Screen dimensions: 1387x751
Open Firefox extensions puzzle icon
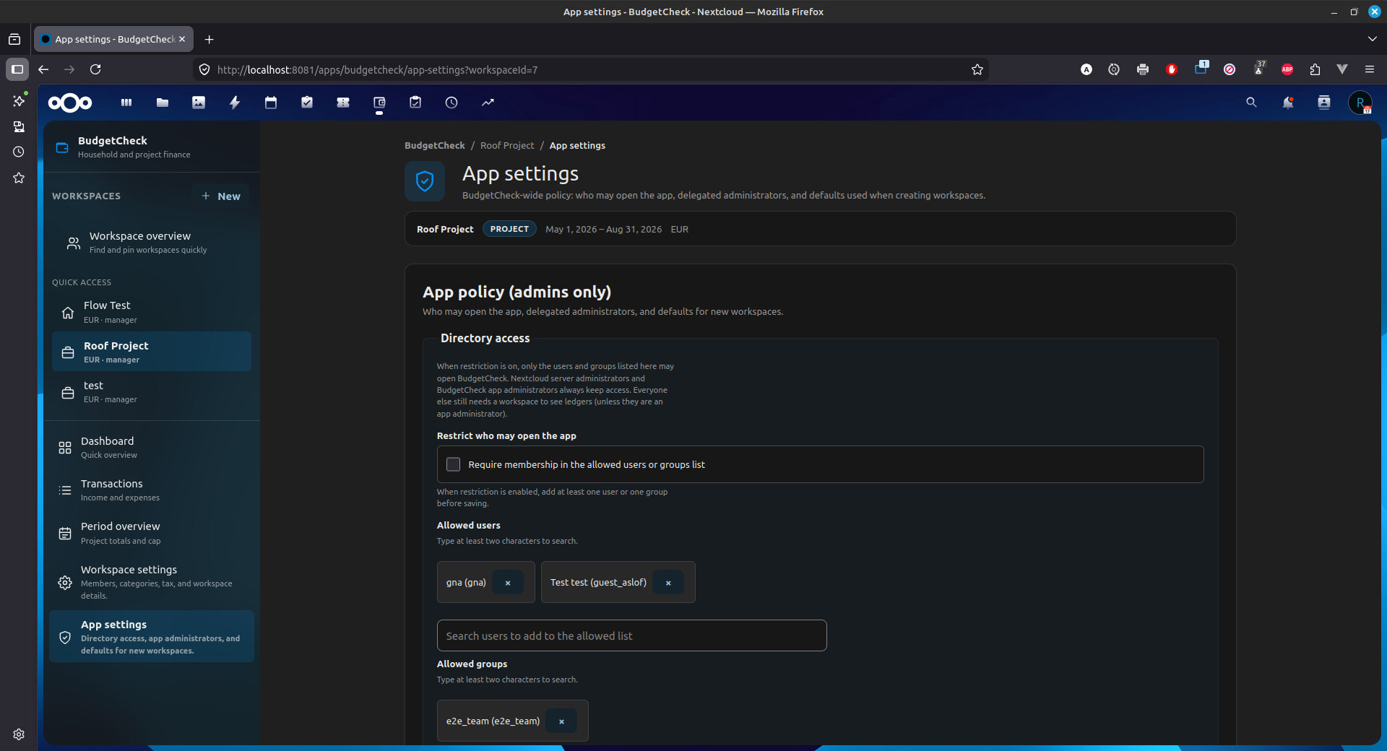[x=1315, y=69]
